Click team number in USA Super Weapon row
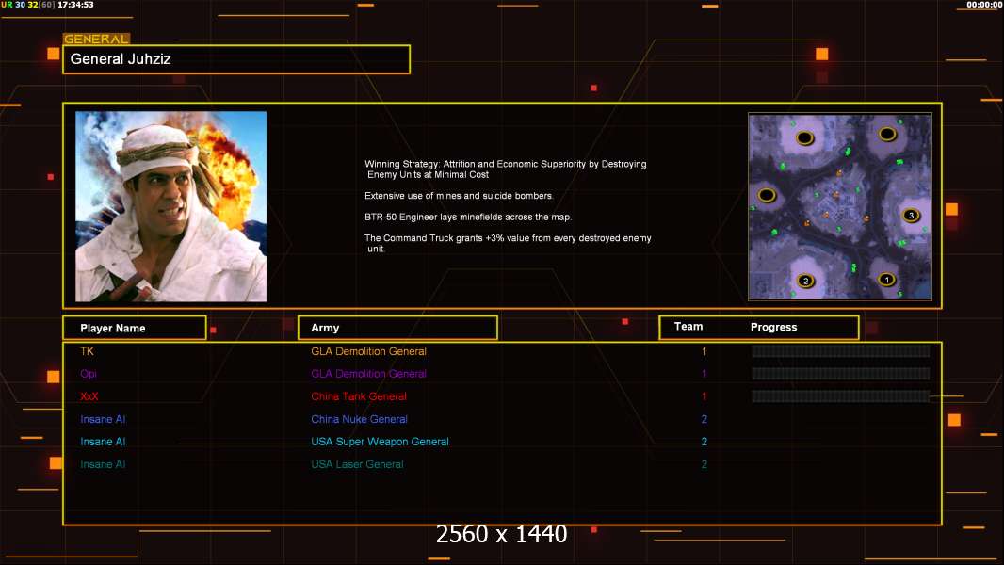The width and height of the screenshot is (1004, 565). (x=704, y=442)
